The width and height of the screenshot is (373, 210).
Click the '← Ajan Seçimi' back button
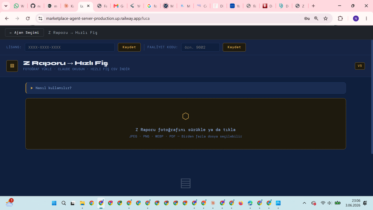click(24, 32)
